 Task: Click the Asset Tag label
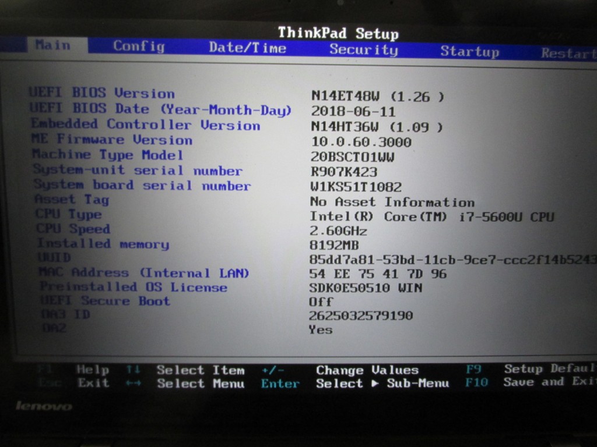[x=72, y=199]
